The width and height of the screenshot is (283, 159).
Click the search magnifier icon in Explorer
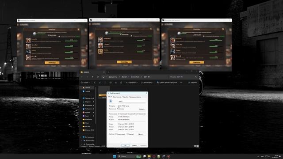click(196, 77)
